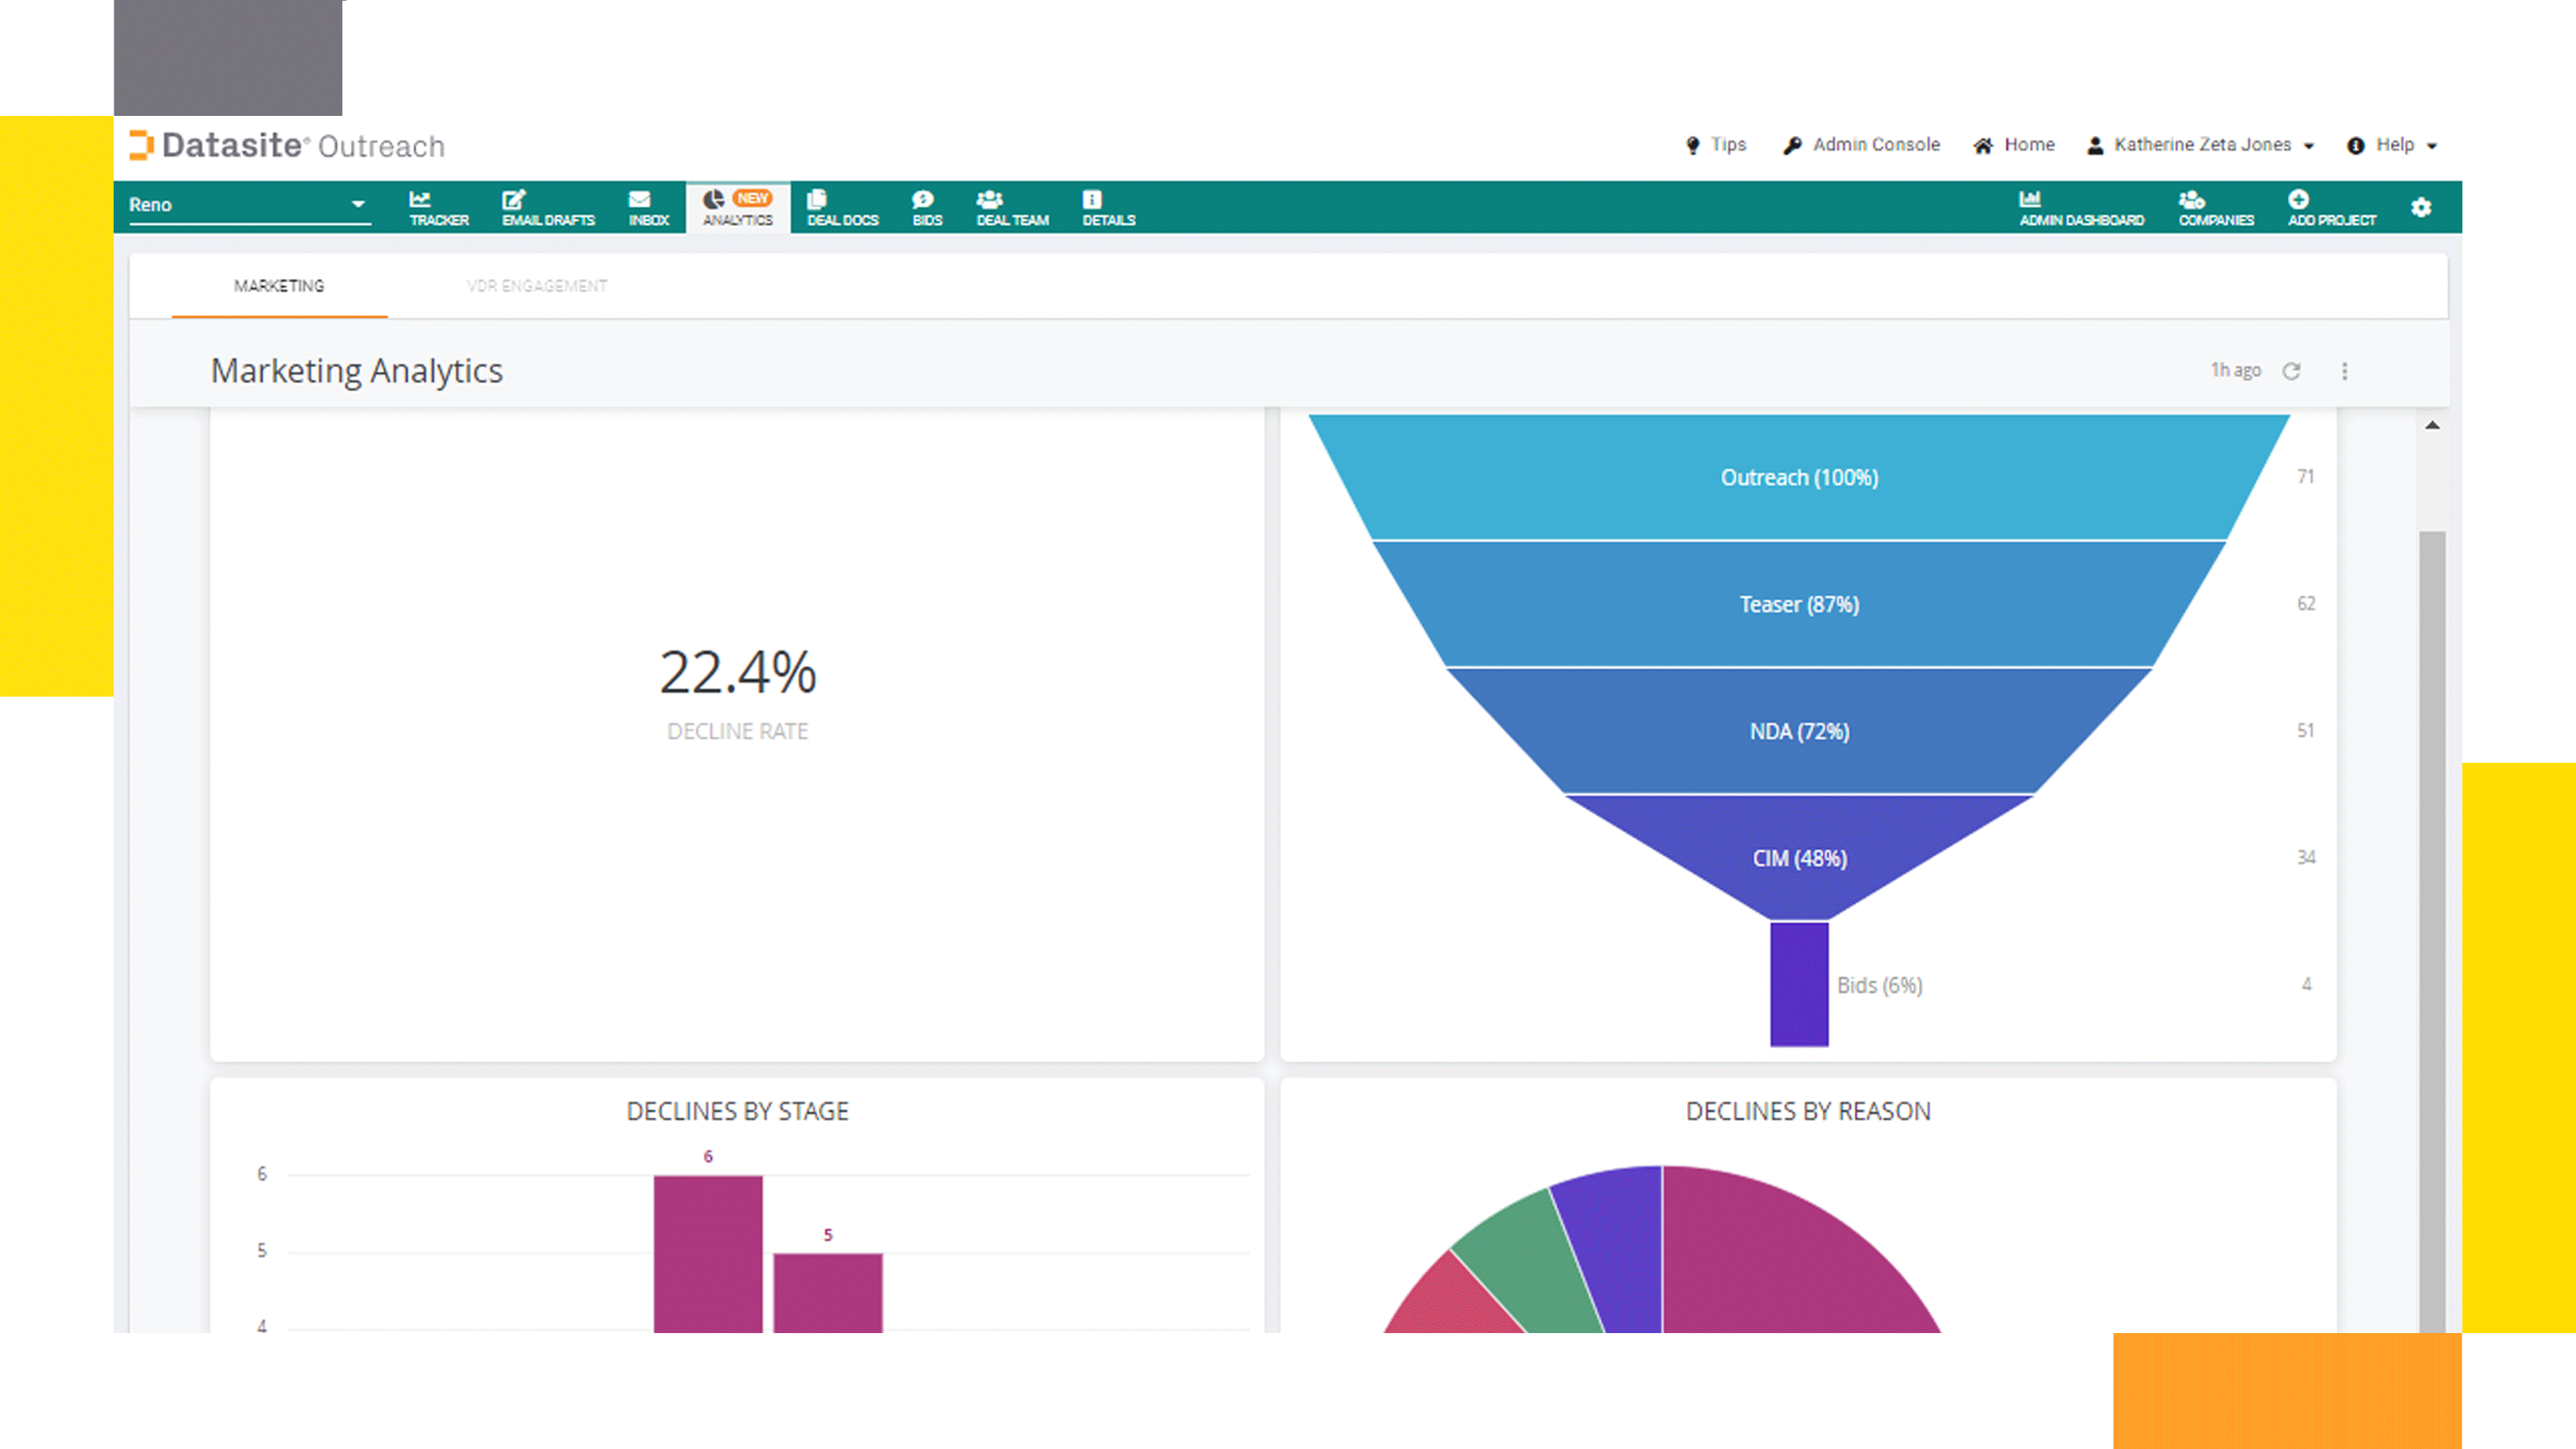
Task: Click the '1h ago' timestamp
Action: [2235, 370]
